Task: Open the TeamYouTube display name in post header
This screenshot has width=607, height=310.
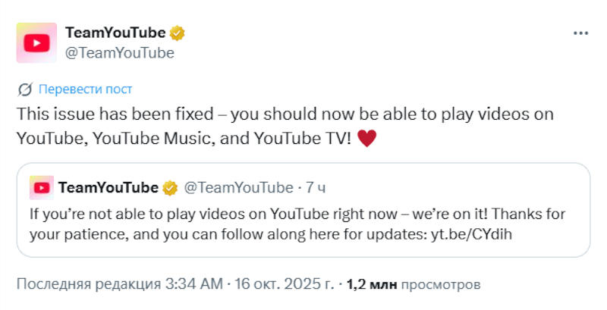Action: coord(116,33)
